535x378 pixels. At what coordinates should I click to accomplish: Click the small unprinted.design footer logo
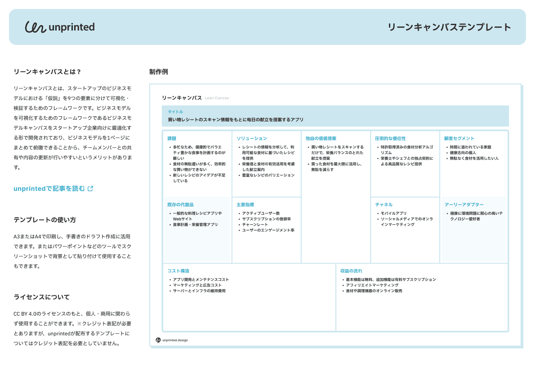click(172, 340)
